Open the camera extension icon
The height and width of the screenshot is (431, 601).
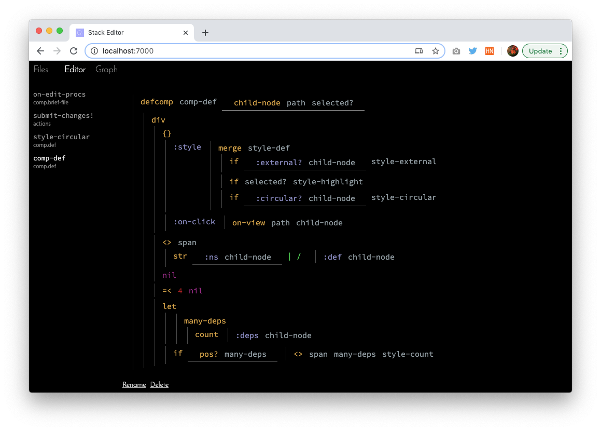coord(456,51)
